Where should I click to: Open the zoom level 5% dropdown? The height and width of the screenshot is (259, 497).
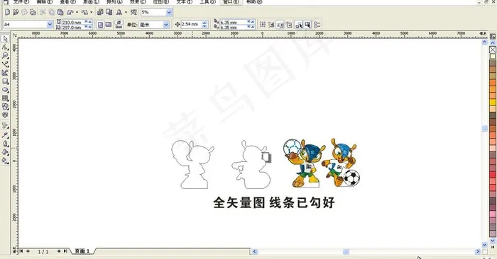169,12
